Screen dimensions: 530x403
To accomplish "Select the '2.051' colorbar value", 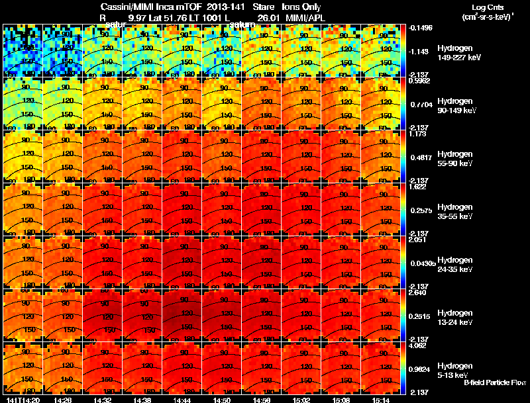I will pyautogui.click(x=417, y=240).
